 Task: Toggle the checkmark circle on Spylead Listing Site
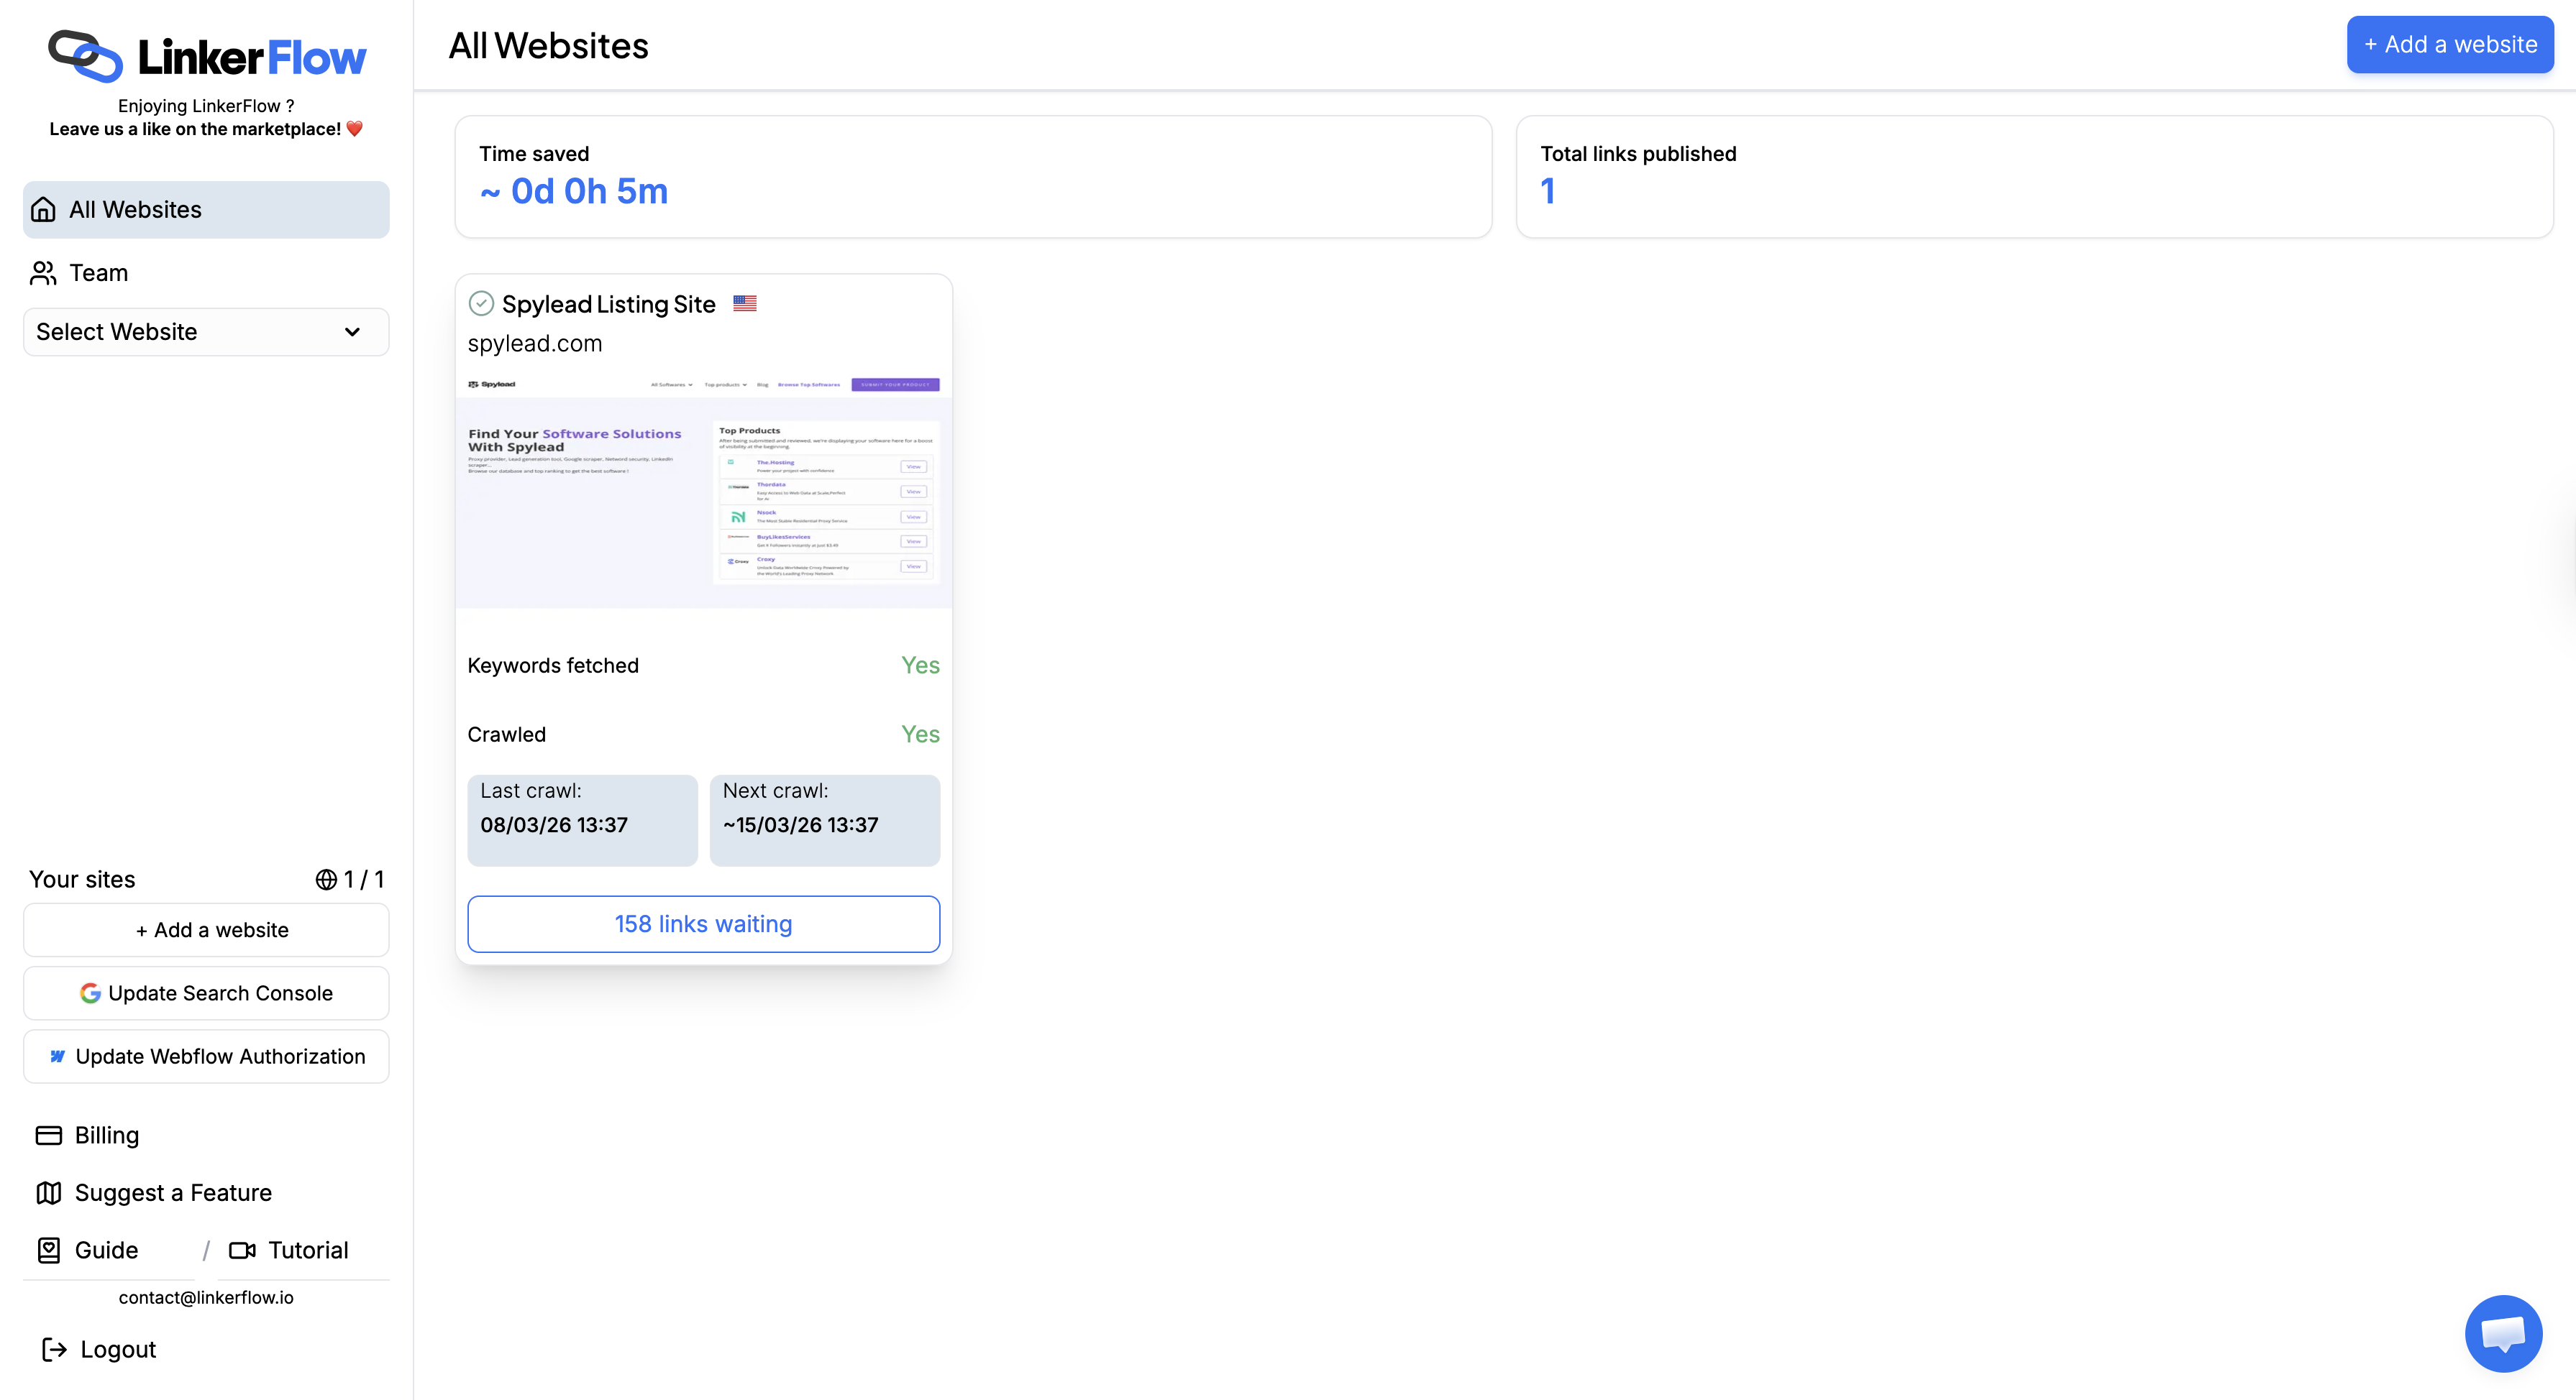coord(481,304)
